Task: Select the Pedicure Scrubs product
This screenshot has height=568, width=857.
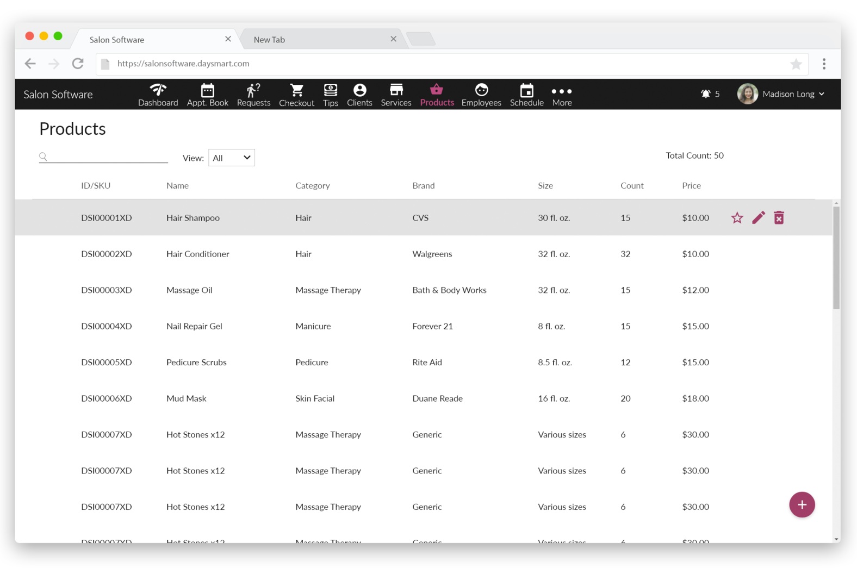Action: [196, 363]
